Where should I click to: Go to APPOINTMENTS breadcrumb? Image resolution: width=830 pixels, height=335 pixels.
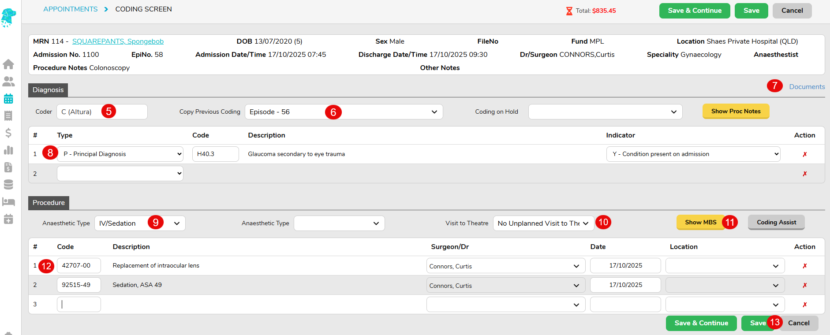point(71,9)
